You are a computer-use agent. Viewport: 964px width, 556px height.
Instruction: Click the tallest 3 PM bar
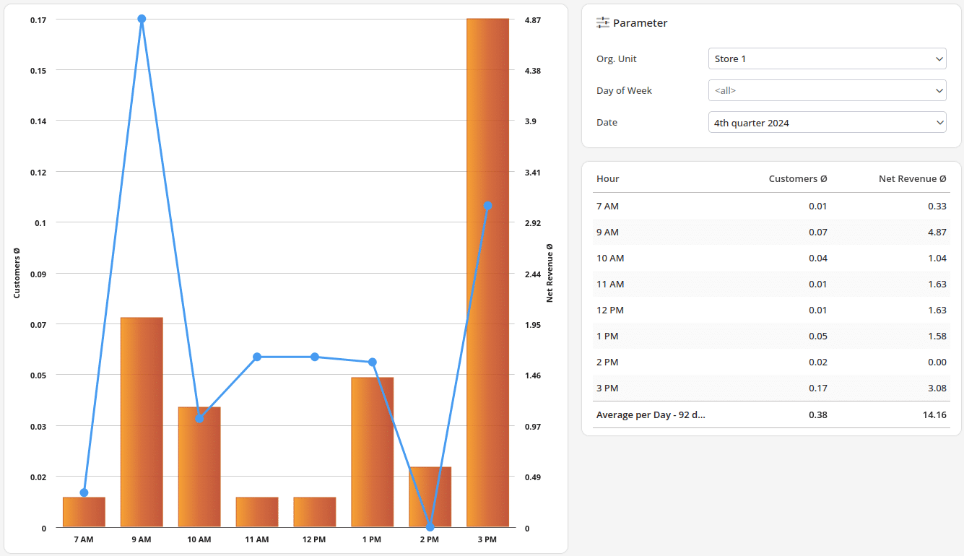tap(487, 274)
